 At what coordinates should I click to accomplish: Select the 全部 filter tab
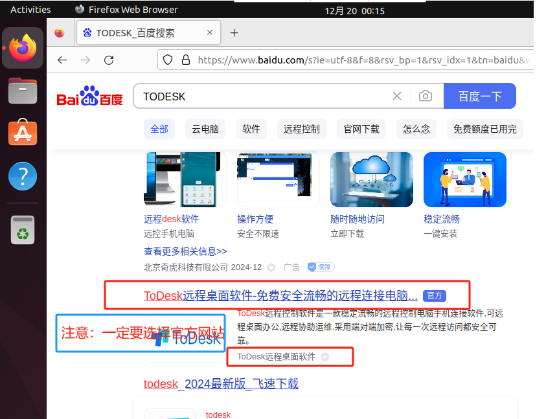[159, 130]
